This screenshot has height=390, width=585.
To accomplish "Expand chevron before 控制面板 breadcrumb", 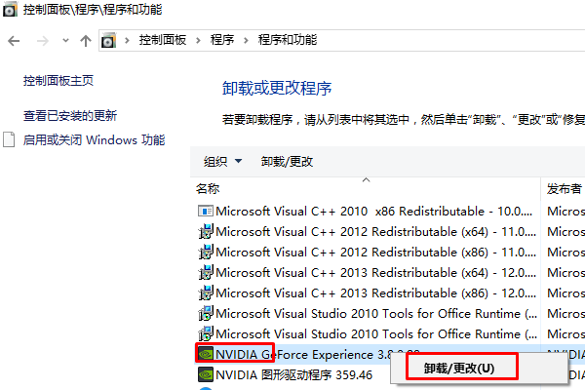I will [127, 40].
